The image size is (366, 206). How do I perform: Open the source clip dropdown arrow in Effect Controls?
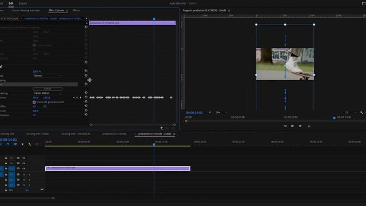[21, 18]
